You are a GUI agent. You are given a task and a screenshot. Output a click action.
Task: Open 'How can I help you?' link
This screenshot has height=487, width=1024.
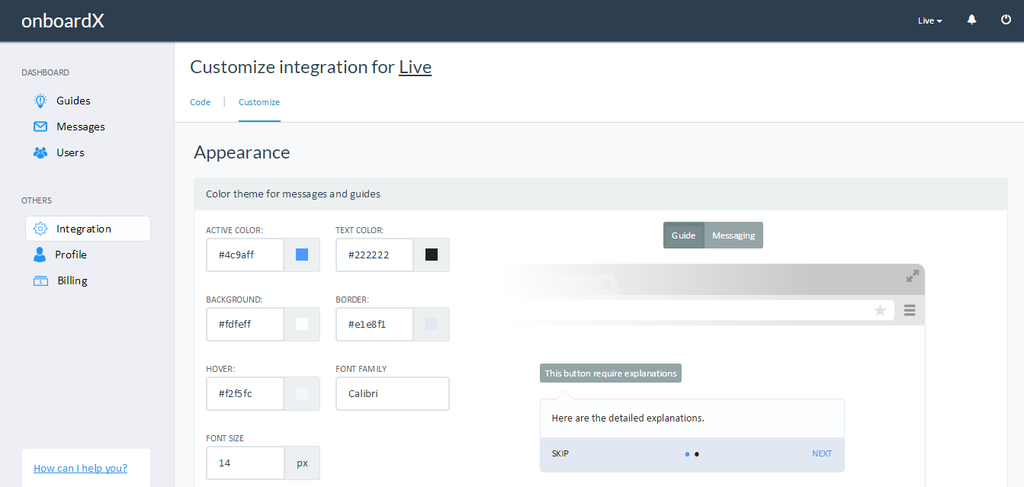pos(81,468)
